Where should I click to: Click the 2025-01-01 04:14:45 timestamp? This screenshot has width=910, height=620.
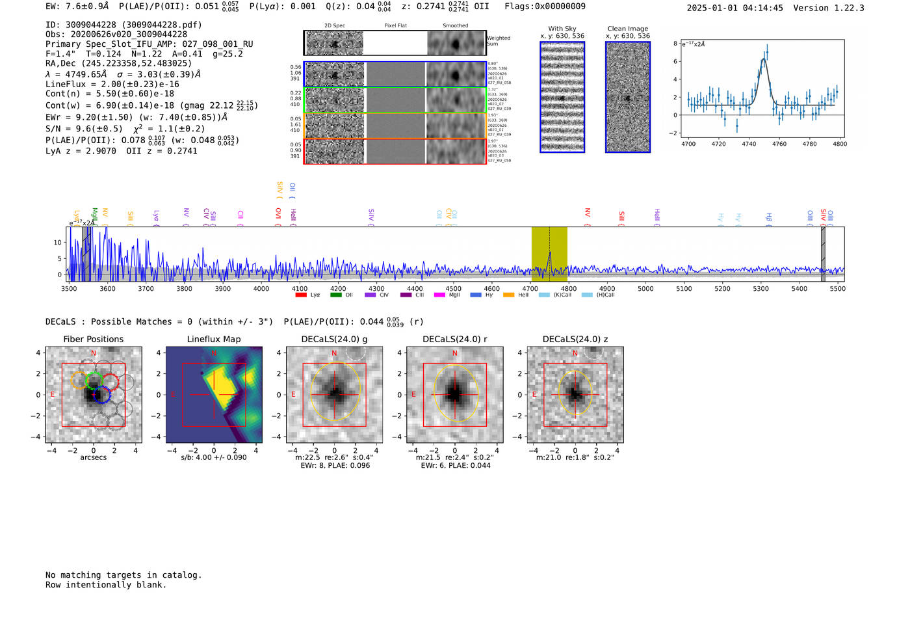[x=735, y=8]
